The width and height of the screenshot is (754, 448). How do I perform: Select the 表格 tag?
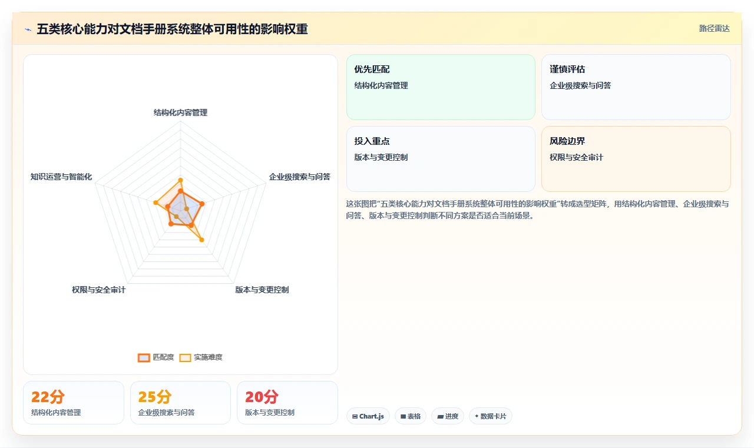pyautogui.click(x=411, y=416)
